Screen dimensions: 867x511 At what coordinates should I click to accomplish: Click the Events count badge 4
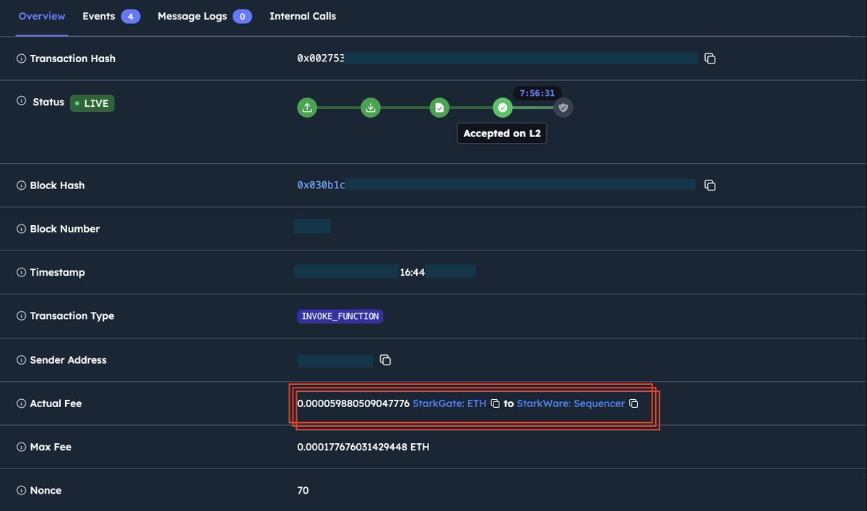tap(131, 16)
